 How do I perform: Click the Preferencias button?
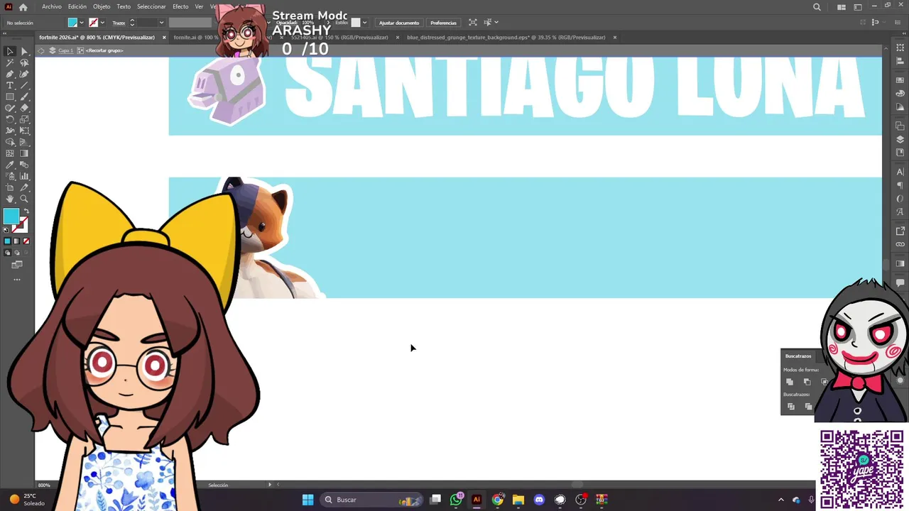[443, 23]
